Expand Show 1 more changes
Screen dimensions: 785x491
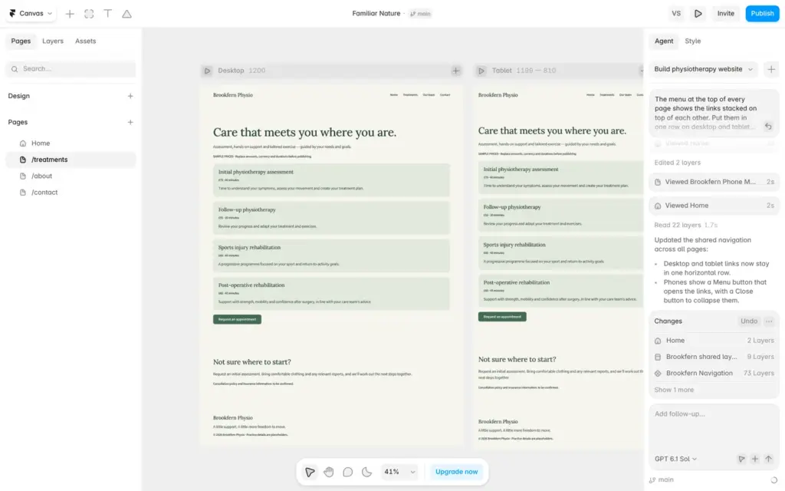tap(674, 390)
